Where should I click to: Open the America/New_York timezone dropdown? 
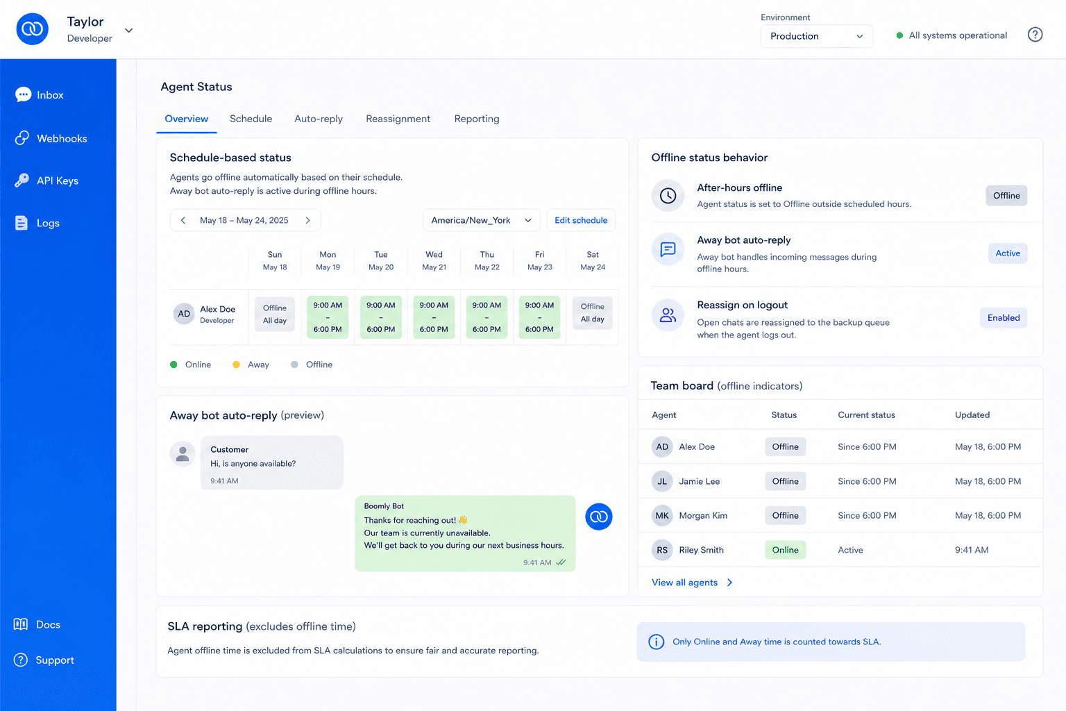(x=482, y=220)
